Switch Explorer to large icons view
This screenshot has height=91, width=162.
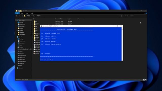pyautogui.click(x=146, y=80)
